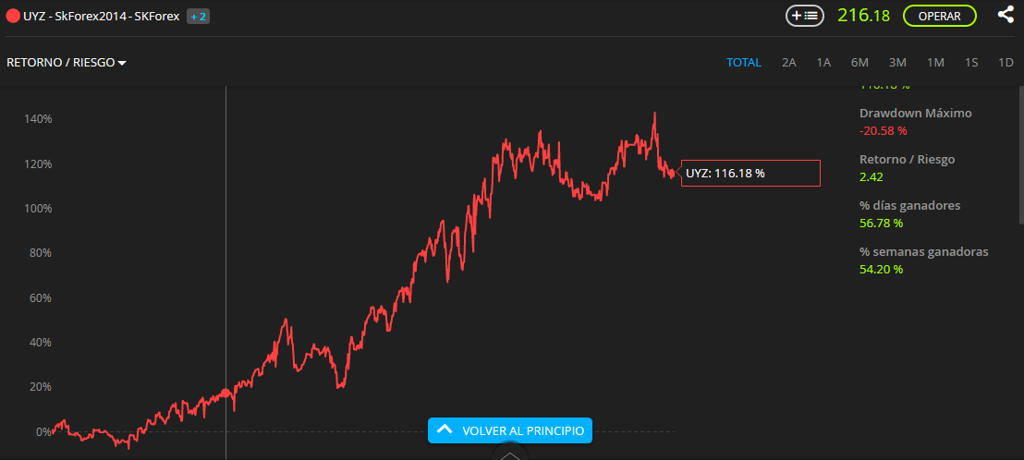Screen dimensions: 1024x460
Task: Switch chart to 2A range
Action: pos(788,63)
